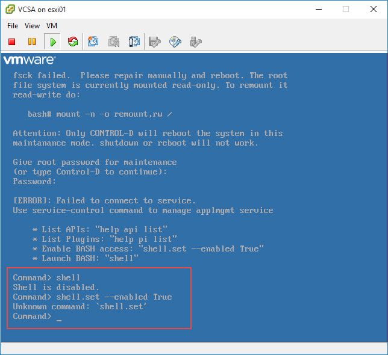Click the 'List Plugins: "help pi list"' line

[x=105, y=239]
